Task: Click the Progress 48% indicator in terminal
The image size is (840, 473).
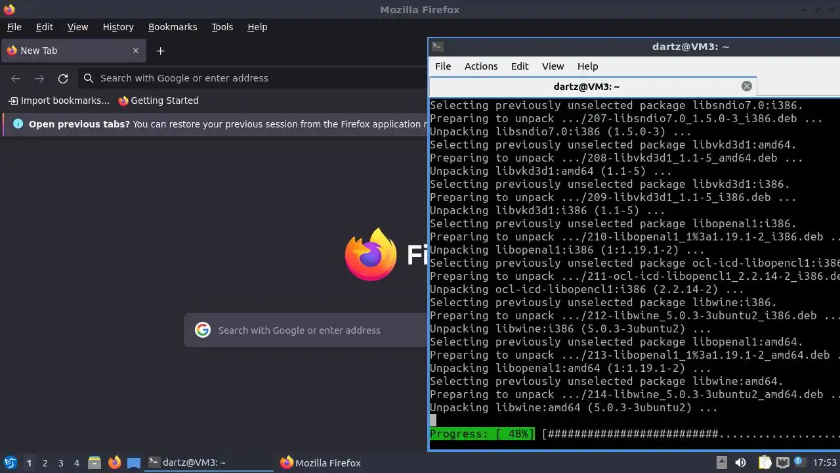Action: pyautogui.click(x=482, y=434)
